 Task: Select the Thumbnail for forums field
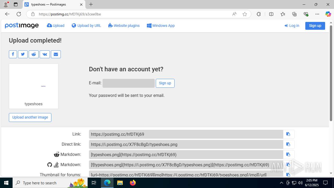[x=186, y=174]
